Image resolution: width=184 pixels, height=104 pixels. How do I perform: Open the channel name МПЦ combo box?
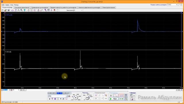pyautogui.click(x=58, y=96)
